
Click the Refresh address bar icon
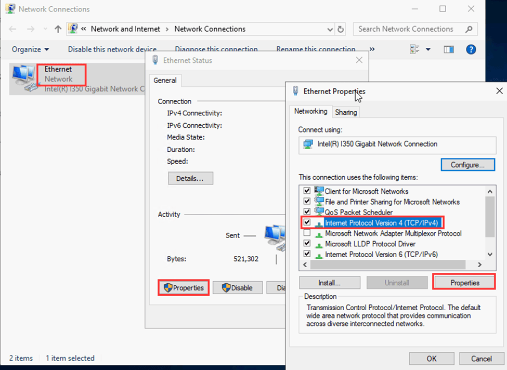[341, 29]
